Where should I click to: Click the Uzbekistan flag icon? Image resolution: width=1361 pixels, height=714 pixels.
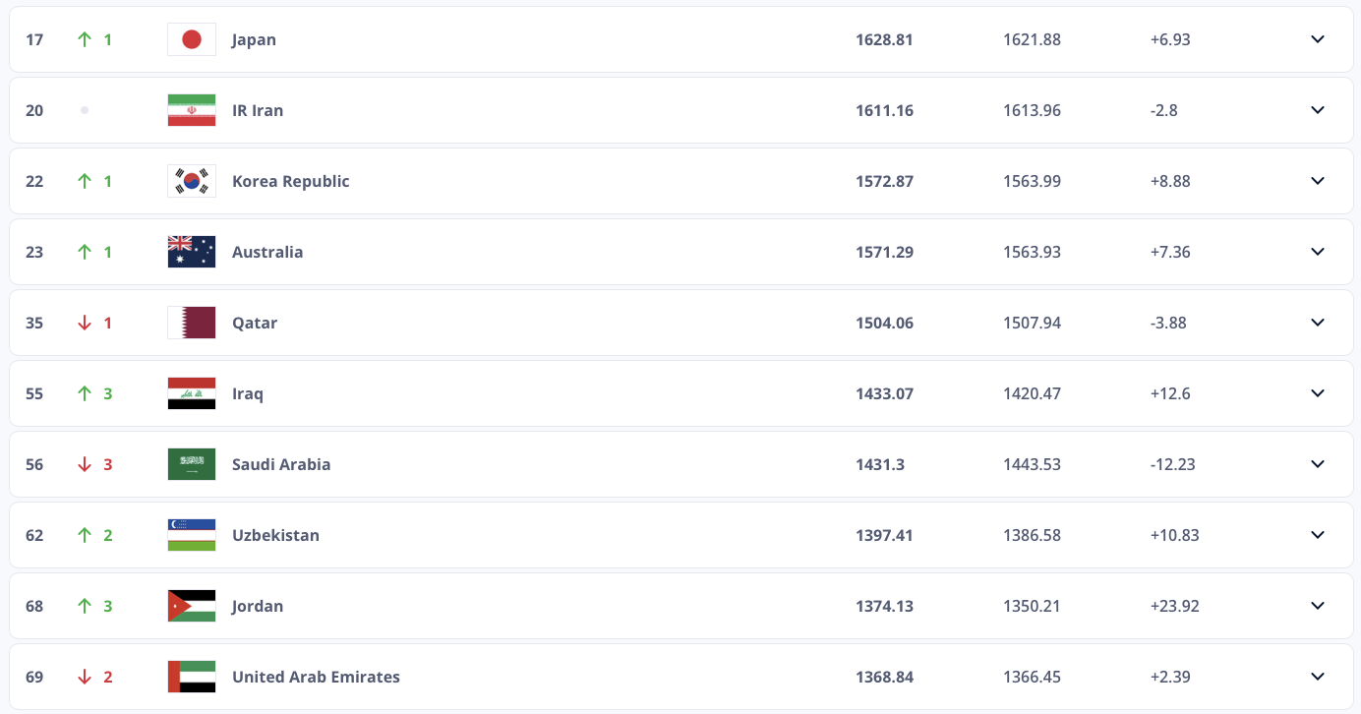click(192, 535)
